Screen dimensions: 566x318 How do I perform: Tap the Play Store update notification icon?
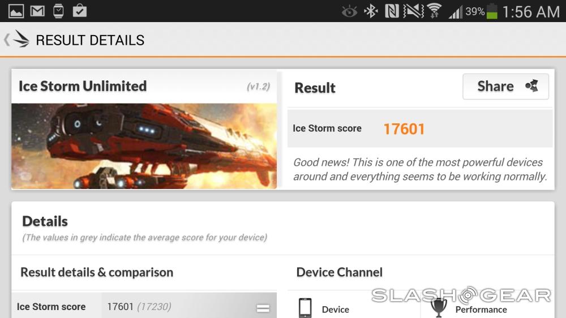pos(79,11)
